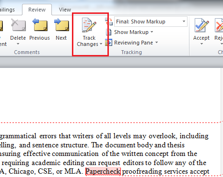Click the Reject change icon
The height and width of the screenshot is (177, 223).
[x=219, y=25]
